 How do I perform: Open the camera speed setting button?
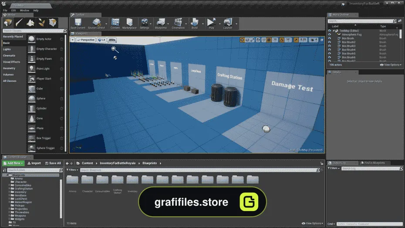[314, 40]
